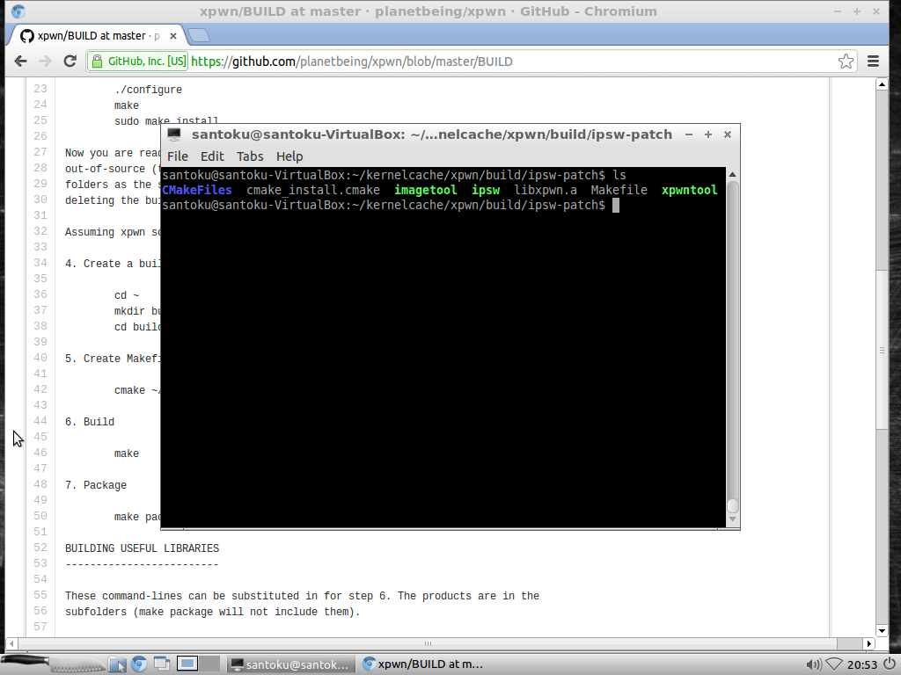Click the BUILDING USEFUL LIBRARIES heading
The height and width of the screenshot is (675, 901).
click(142, 548)
